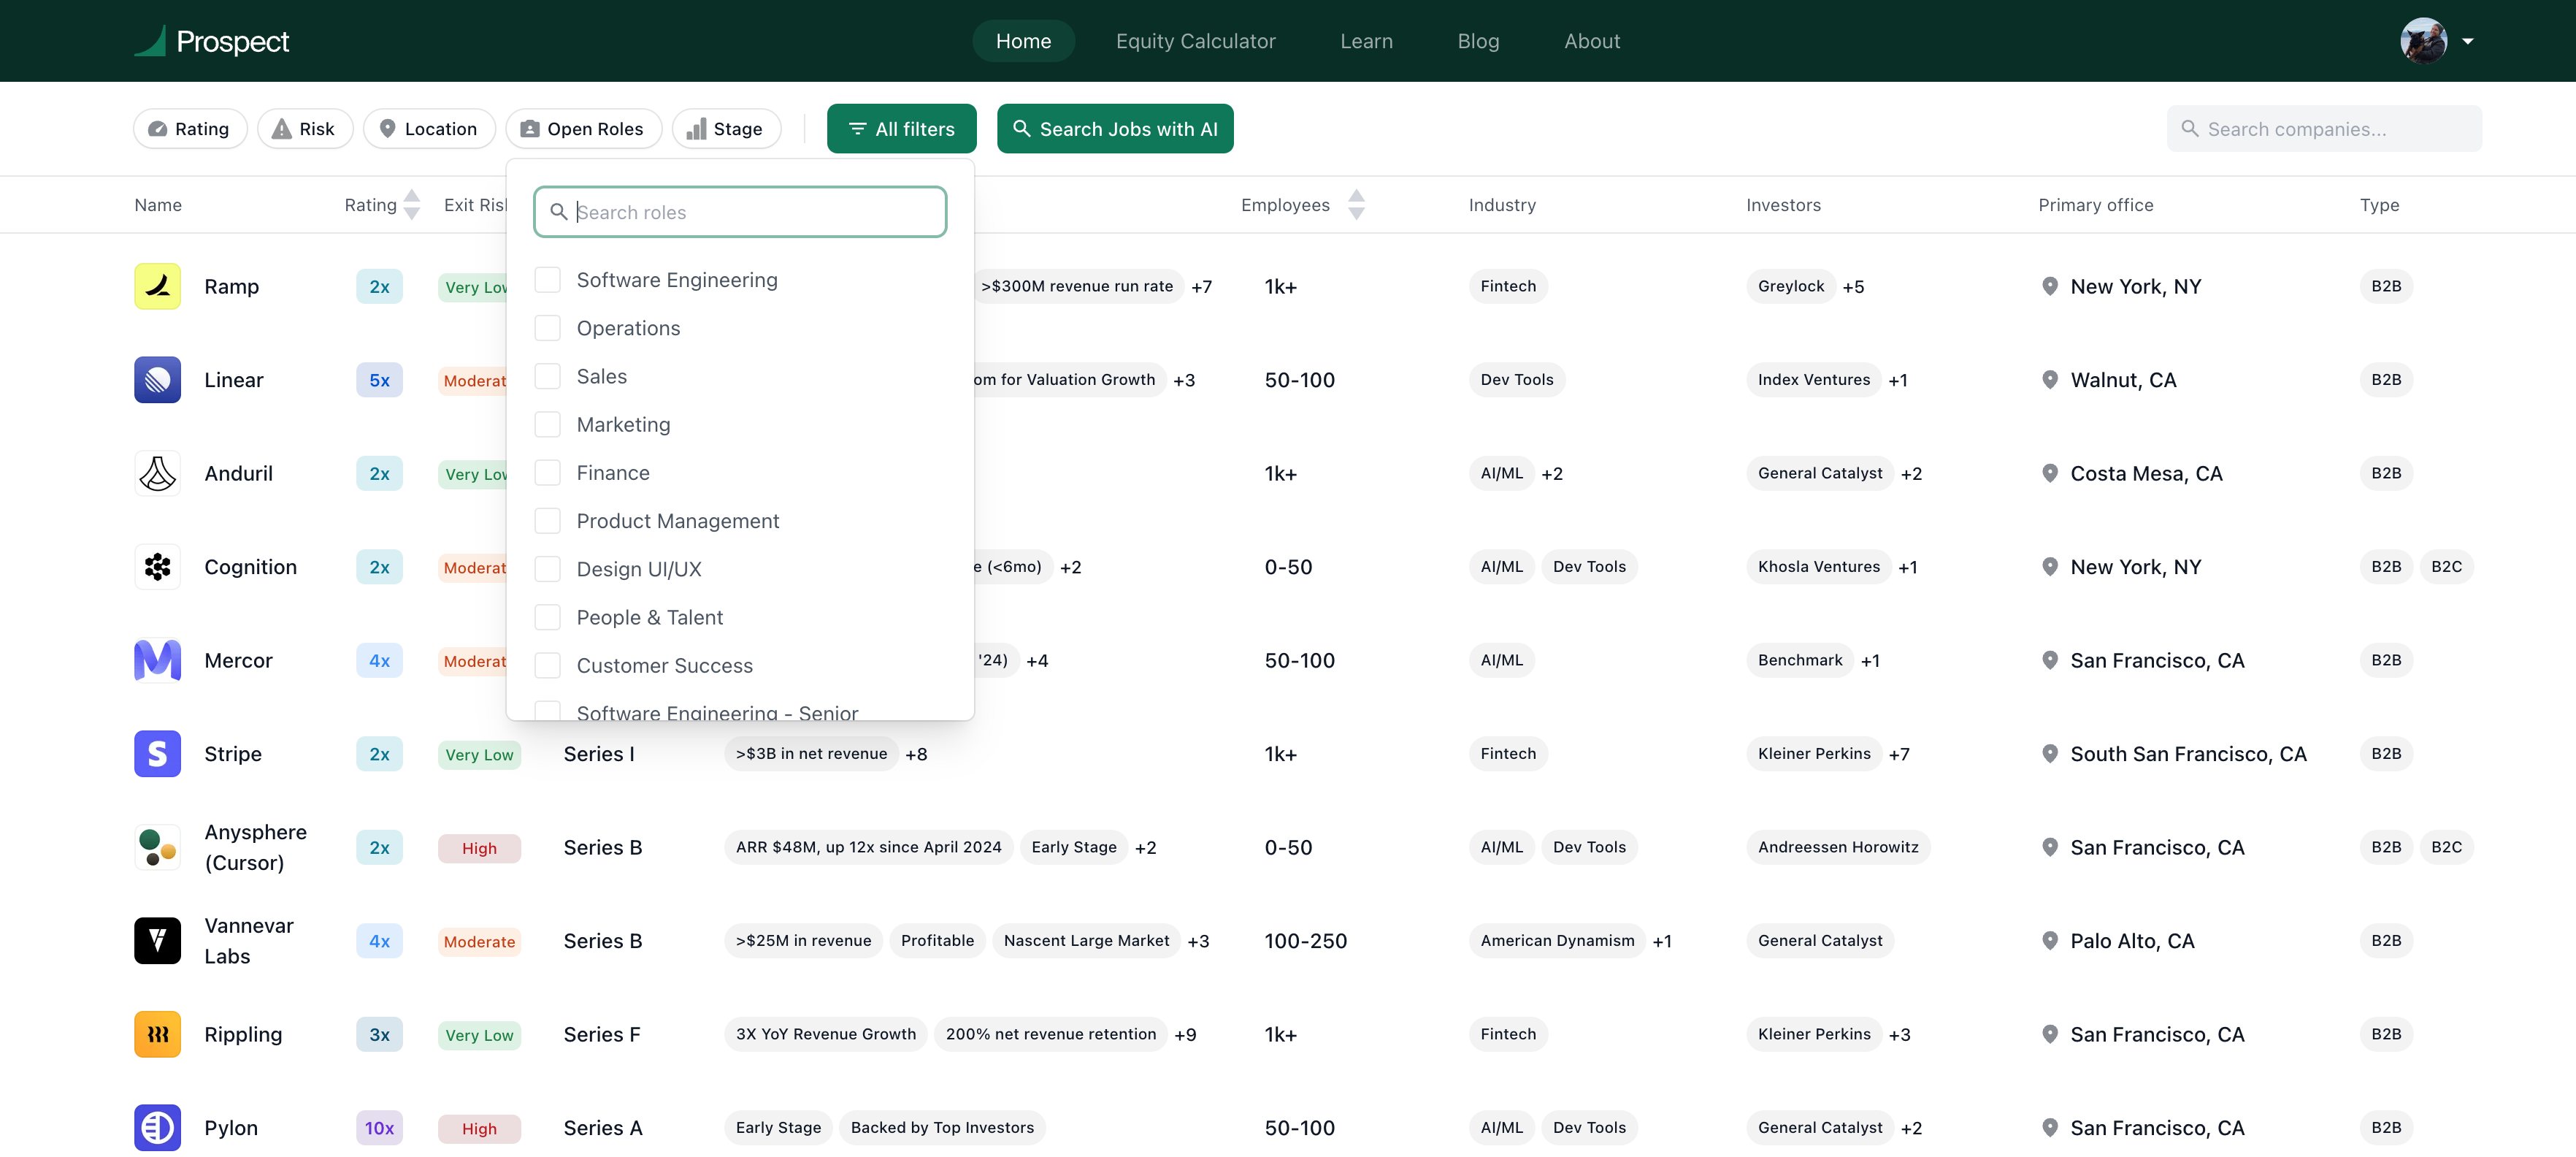Viewport: 2576px width, 1157px height.
Task: Click the location pin beside Walnut, CA
Action: (2049, 380)
